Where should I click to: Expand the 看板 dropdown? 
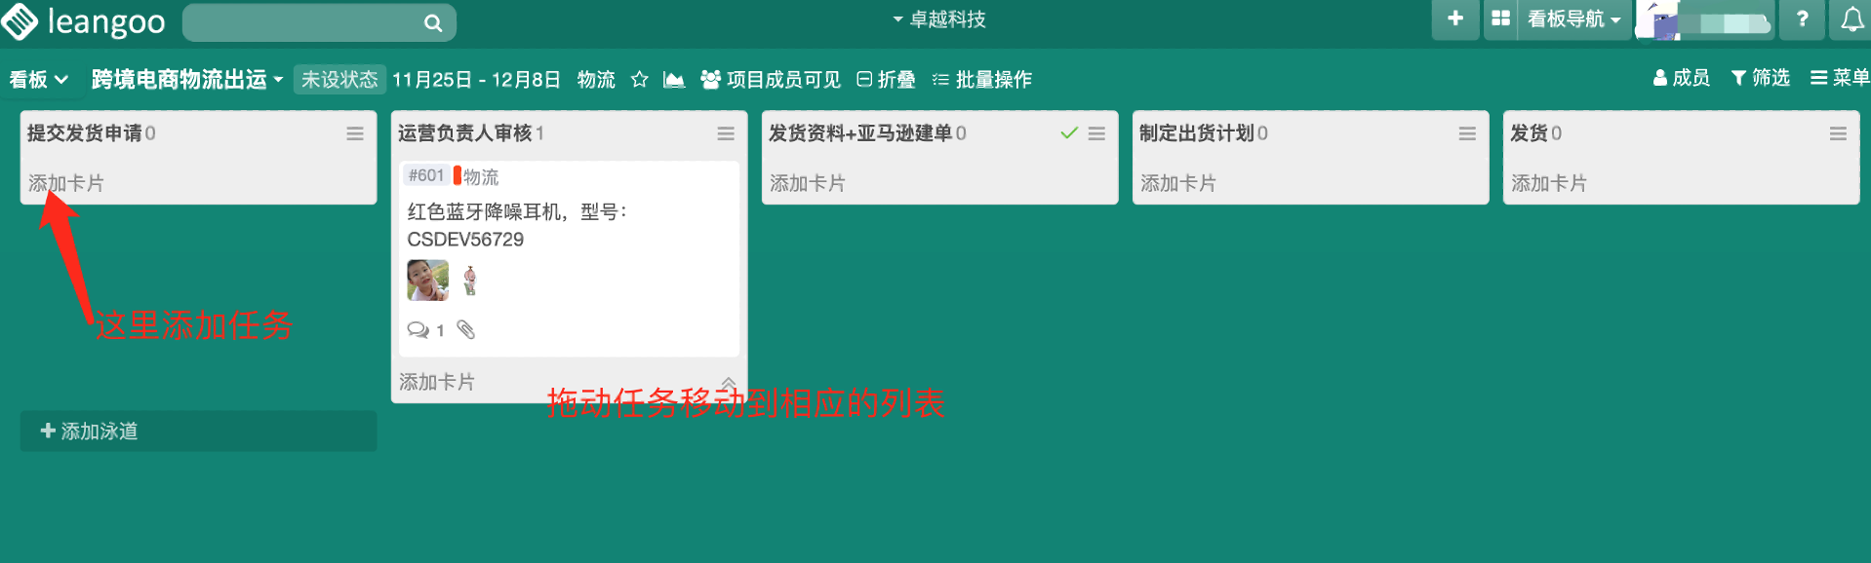click(x=38, y=79)
